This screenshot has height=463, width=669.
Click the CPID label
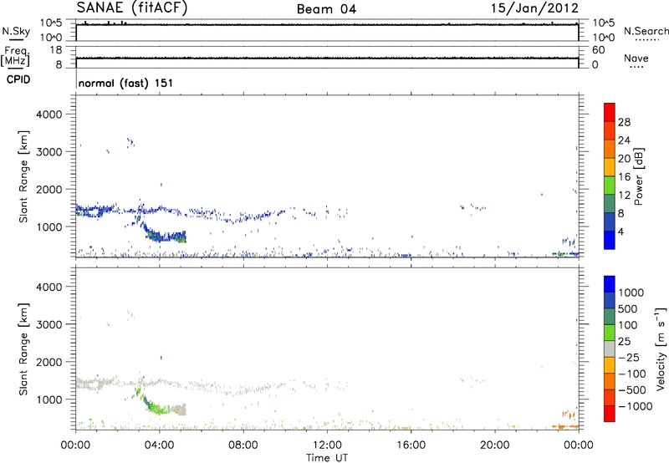(x=18, y=79)
